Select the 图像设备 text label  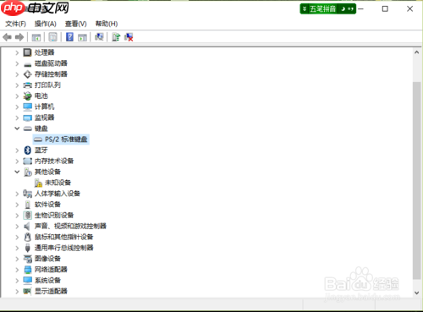click(47, 259)
